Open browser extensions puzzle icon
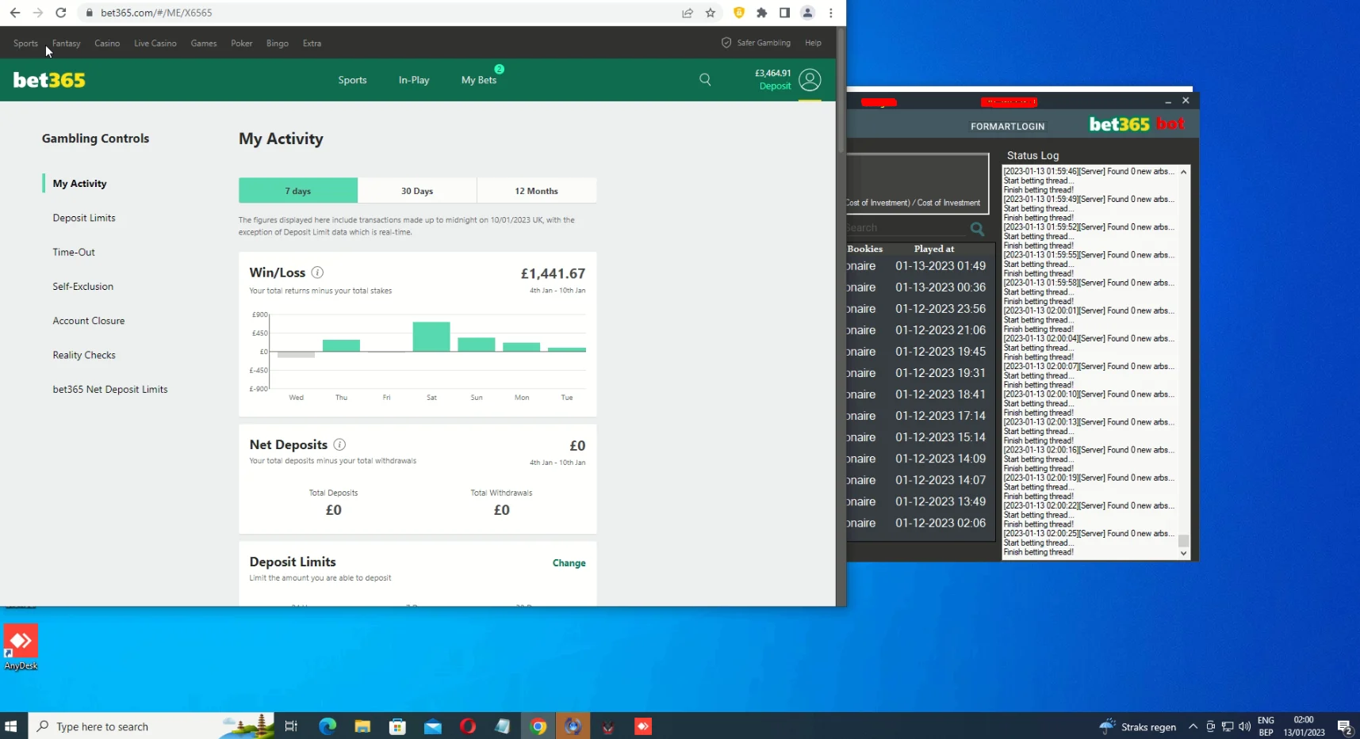 click(762, 13)
